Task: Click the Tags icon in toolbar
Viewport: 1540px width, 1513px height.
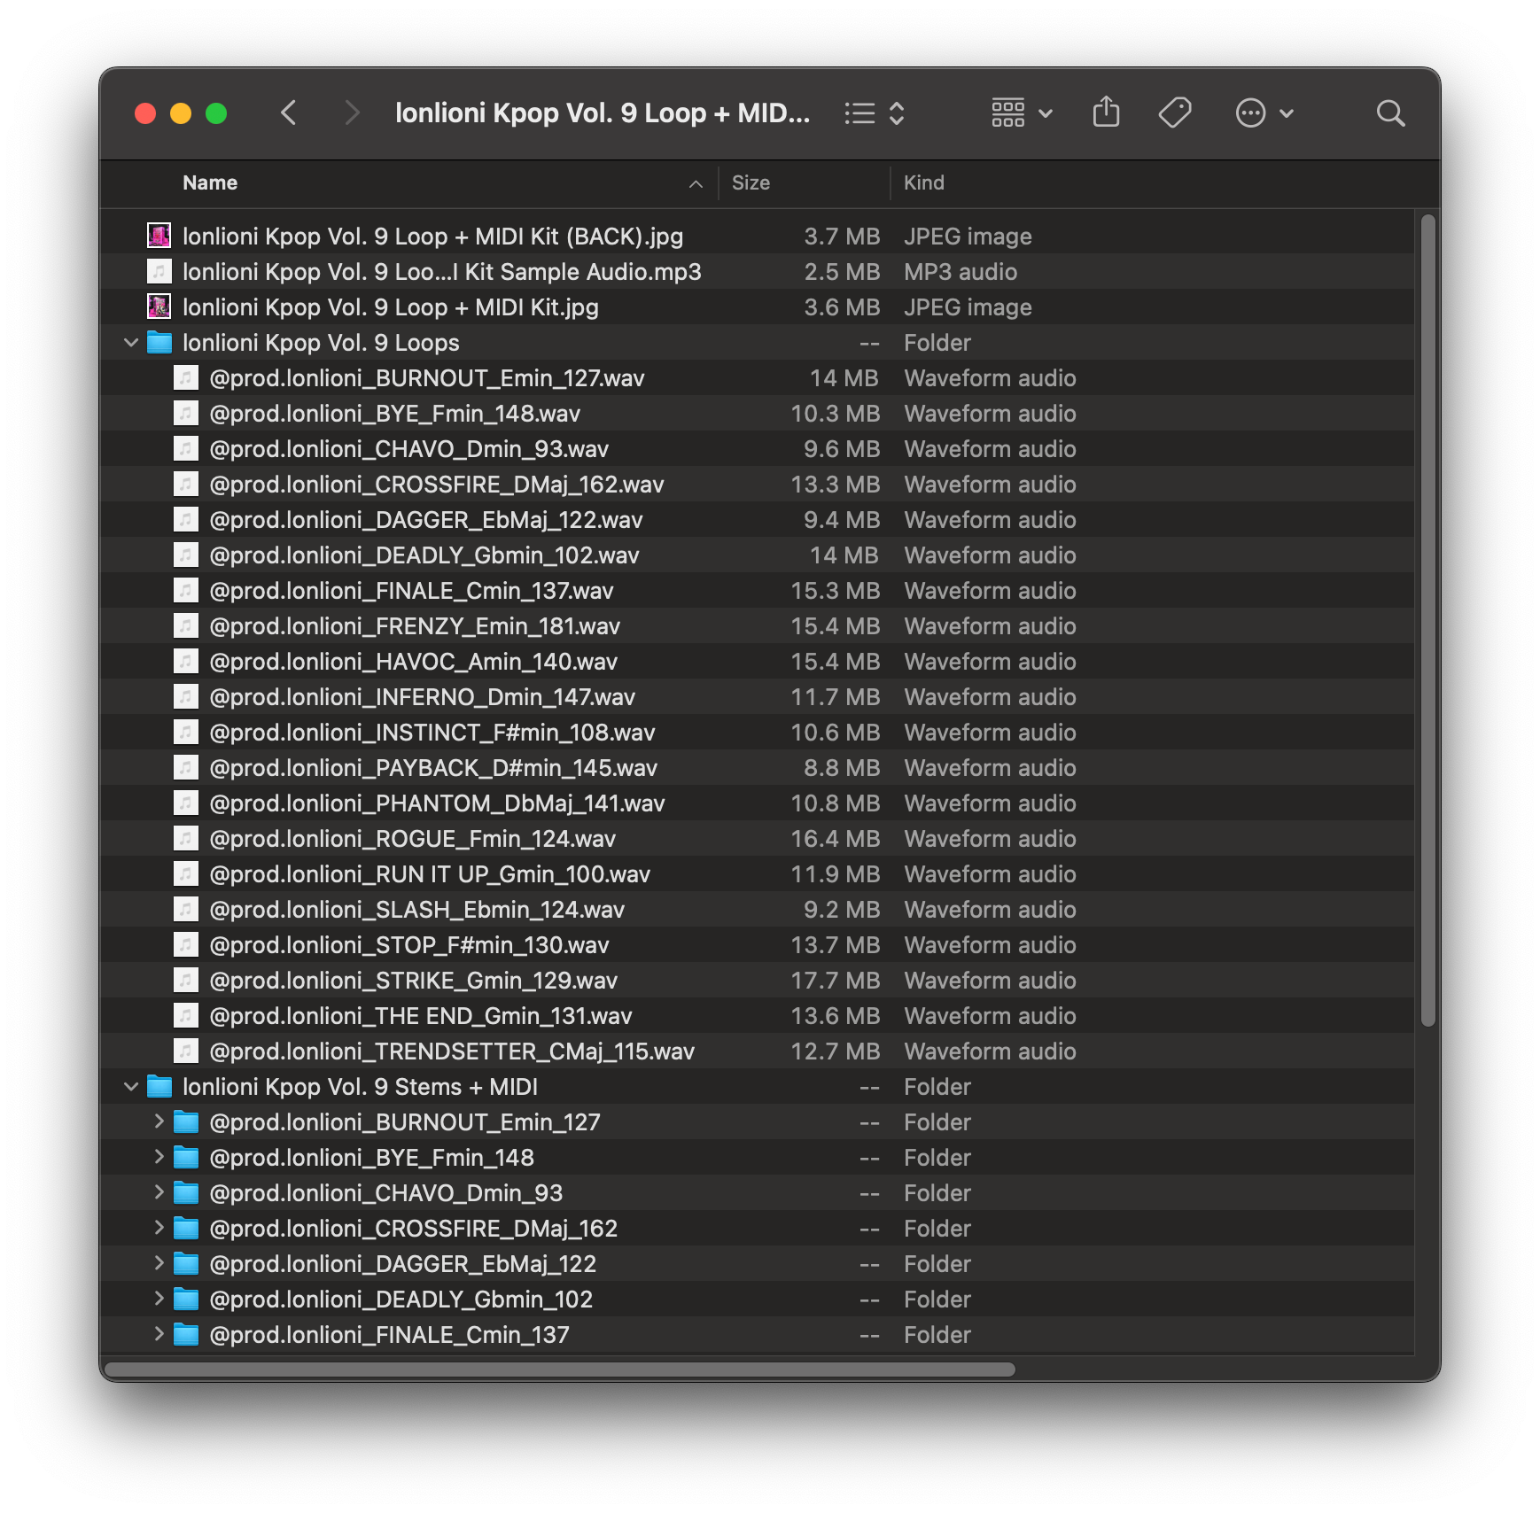Action: click(x=1175, y=113)
